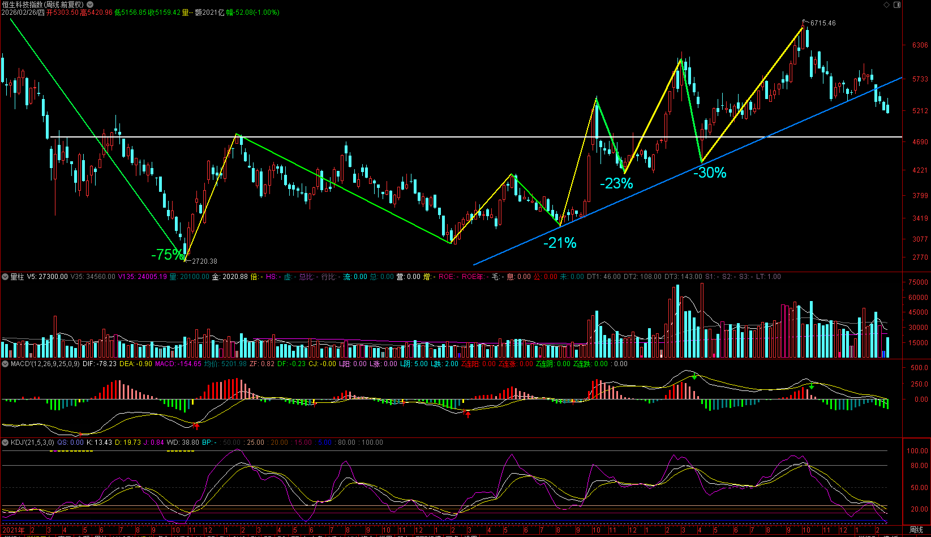Select the 量柱 indicator name
The image size is (931, 537).
click(18, 277)
